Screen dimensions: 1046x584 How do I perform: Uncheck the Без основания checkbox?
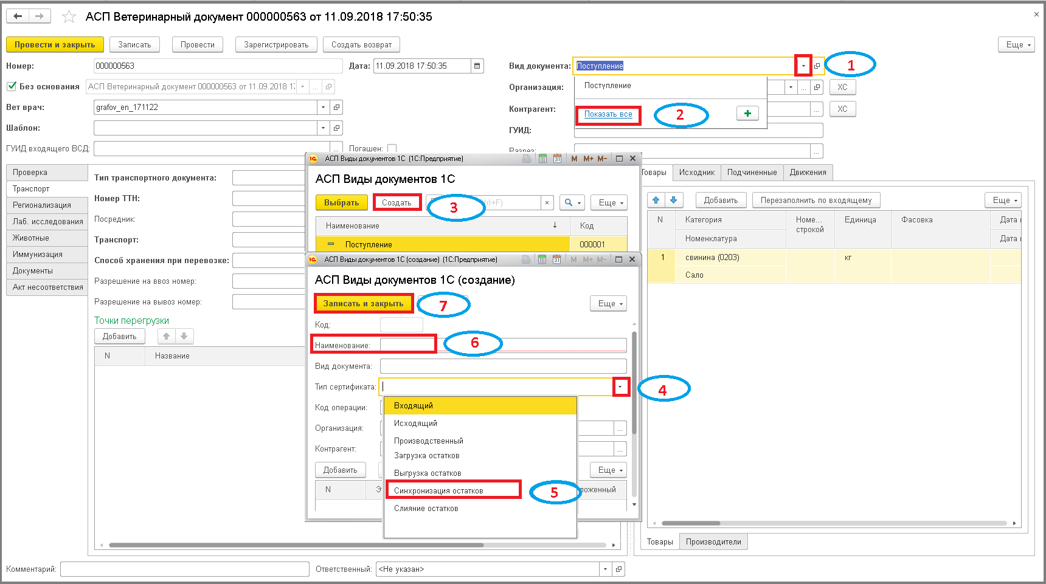[x=12, y=86]
